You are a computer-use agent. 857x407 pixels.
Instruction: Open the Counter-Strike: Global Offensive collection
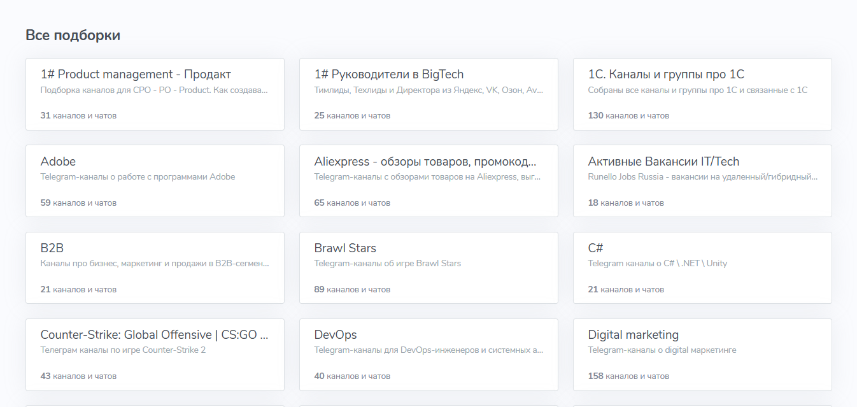pos(155,354)
